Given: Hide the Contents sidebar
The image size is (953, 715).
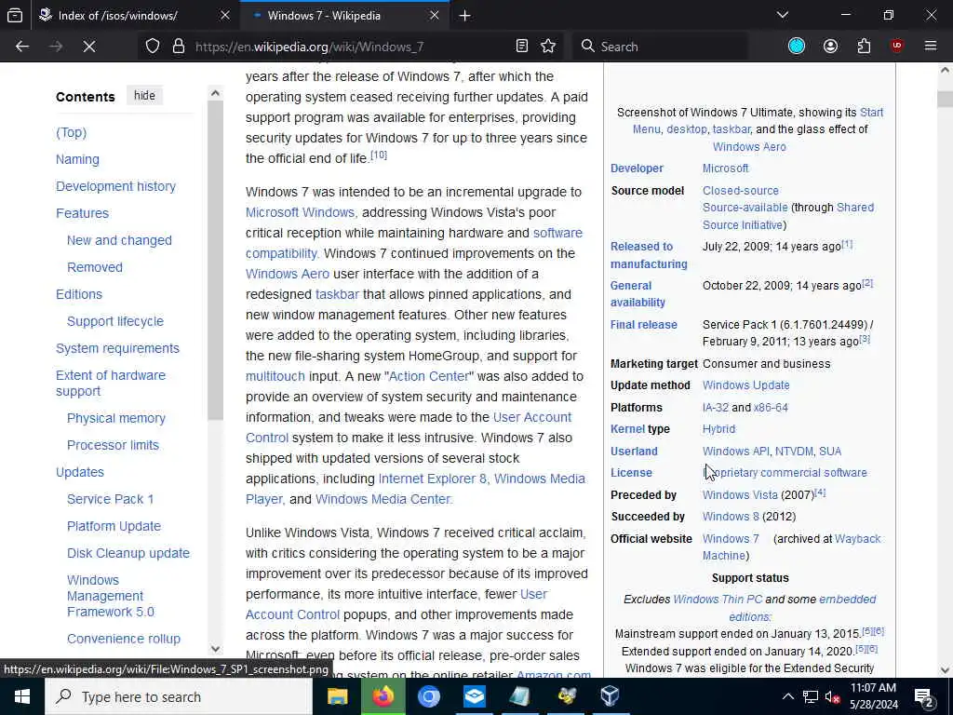Looking at the screenshot, I should coord(144,96).
